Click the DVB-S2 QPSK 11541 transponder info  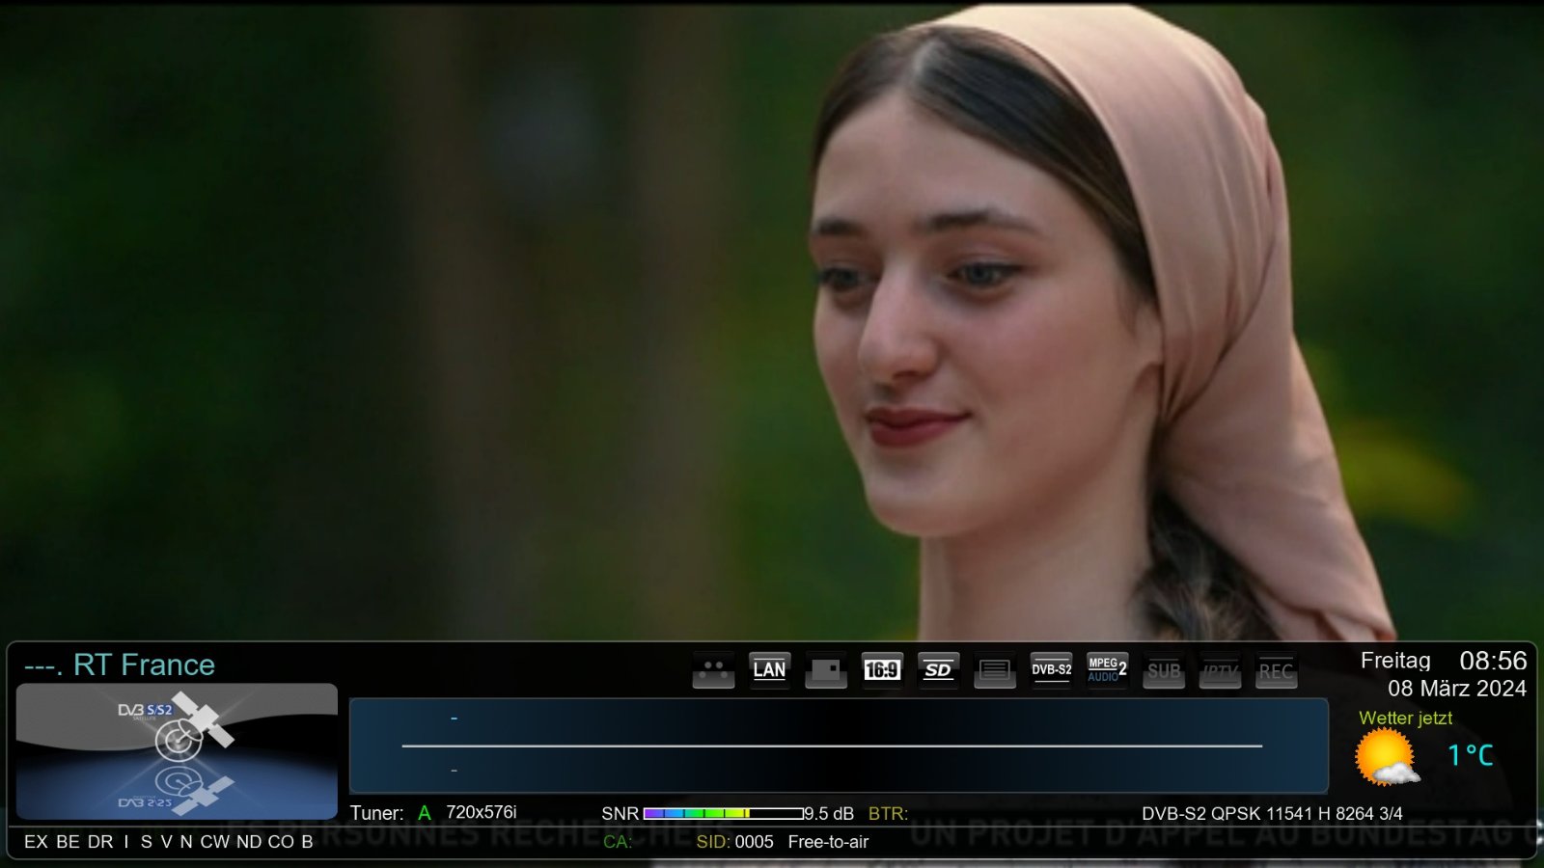tap(1271, 814)
